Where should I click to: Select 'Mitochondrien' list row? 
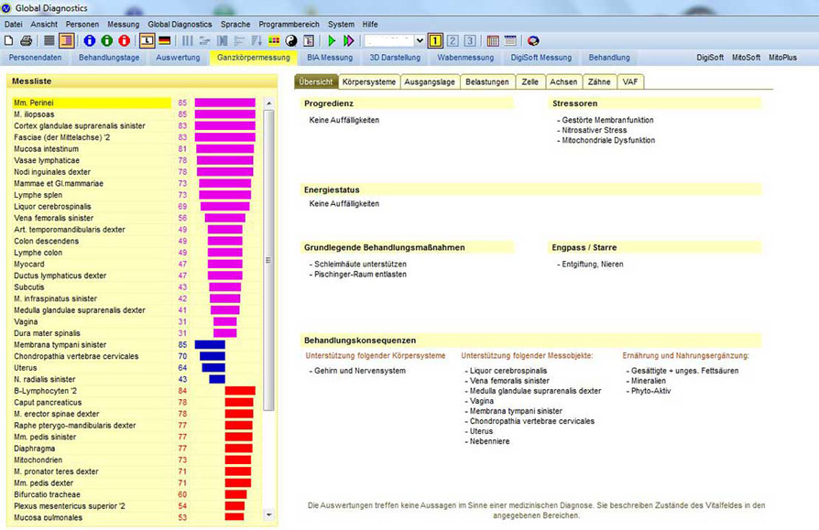[92, 460]
